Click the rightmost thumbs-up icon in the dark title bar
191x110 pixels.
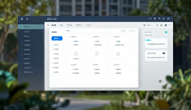(x=168, y=19)
